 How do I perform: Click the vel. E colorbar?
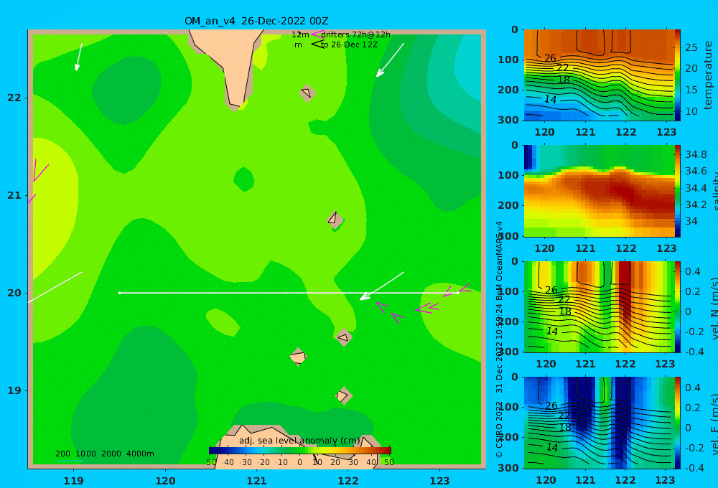click(x=678, y=423)
